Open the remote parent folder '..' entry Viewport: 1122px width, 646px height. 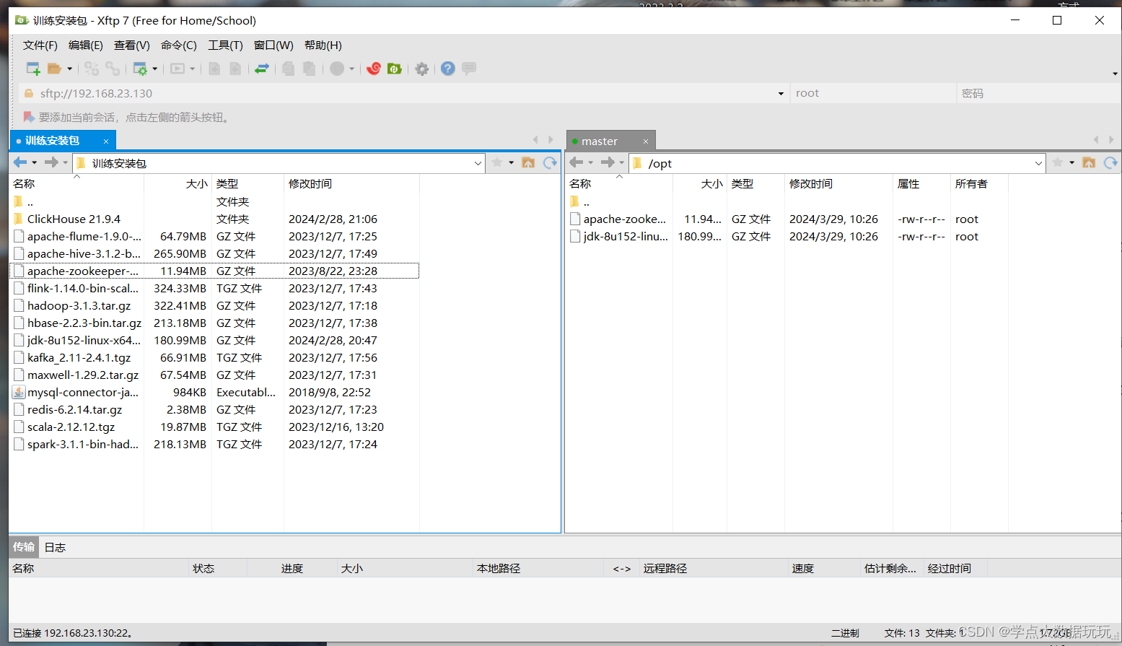tap(580, 201)
